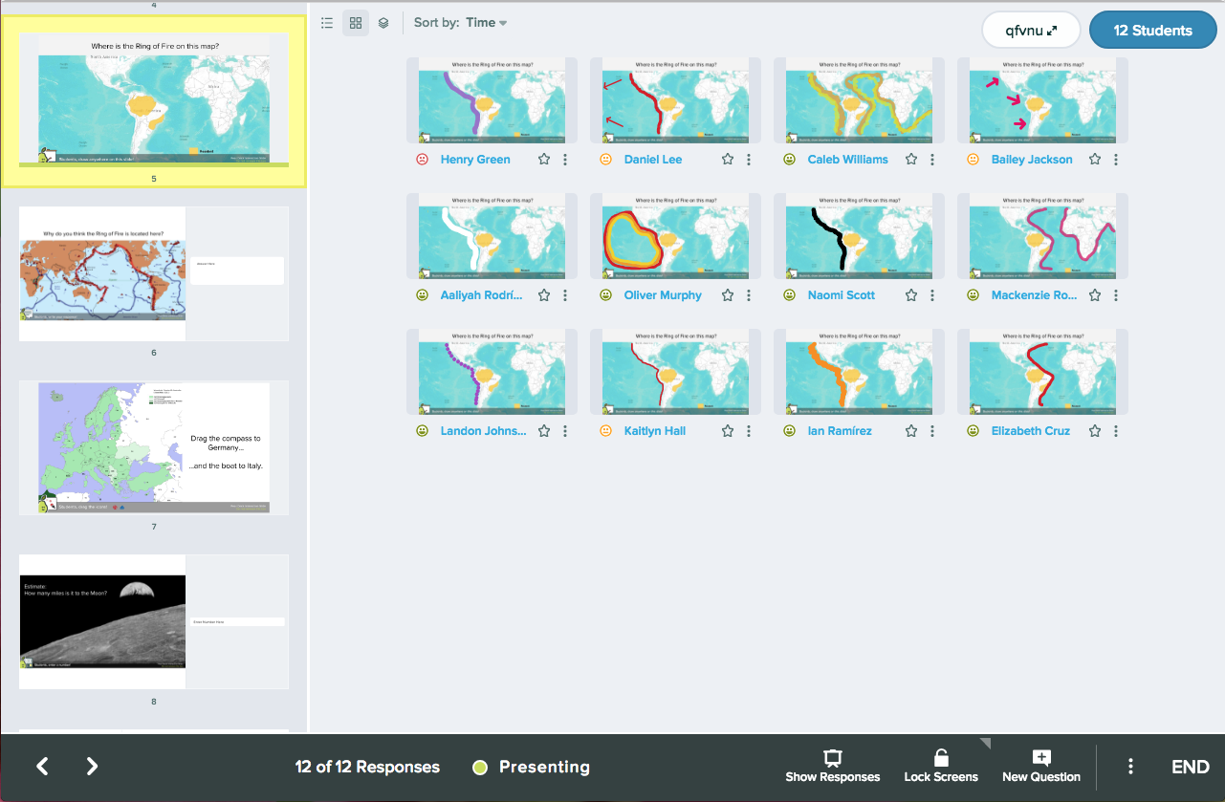The image size is (1225, 802).
Task: Open options menu for Naomi Scott
Action: click(932, 294)
